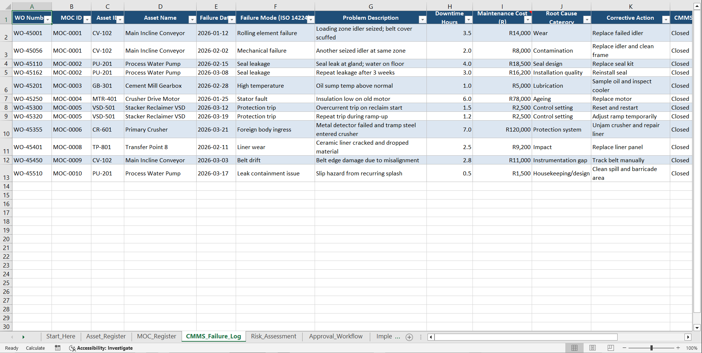The width and height of the screenshot is (702, 353).
Task: Click Calculate in the status bar
Action: coord(35,348)
